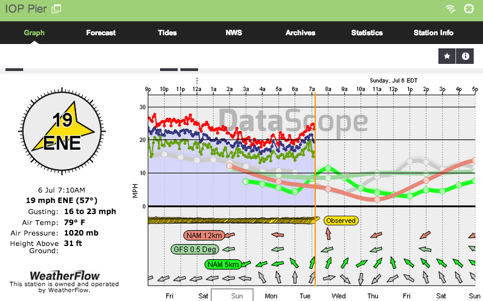Click the 31 ft height value
Viewport: 483px width, 301px height.
73,243
